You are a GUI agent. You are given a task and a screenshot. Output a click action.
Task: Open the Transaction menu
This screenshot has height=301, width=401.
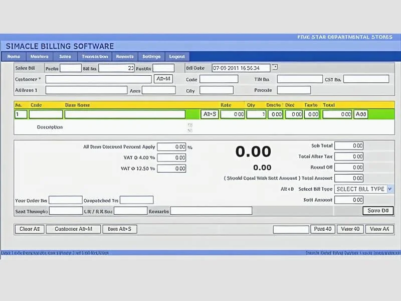click(x=95, y=57)
